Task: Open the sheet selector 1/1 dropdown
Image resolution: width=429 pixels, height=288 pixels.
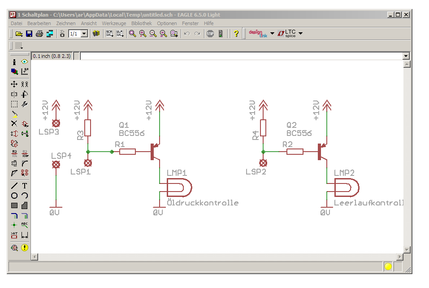Action: [x=85, y=34]
